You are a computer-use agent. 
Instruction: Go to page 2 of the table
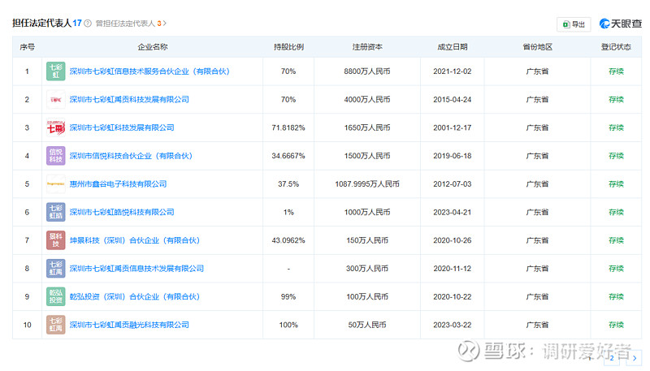point(612,358)
